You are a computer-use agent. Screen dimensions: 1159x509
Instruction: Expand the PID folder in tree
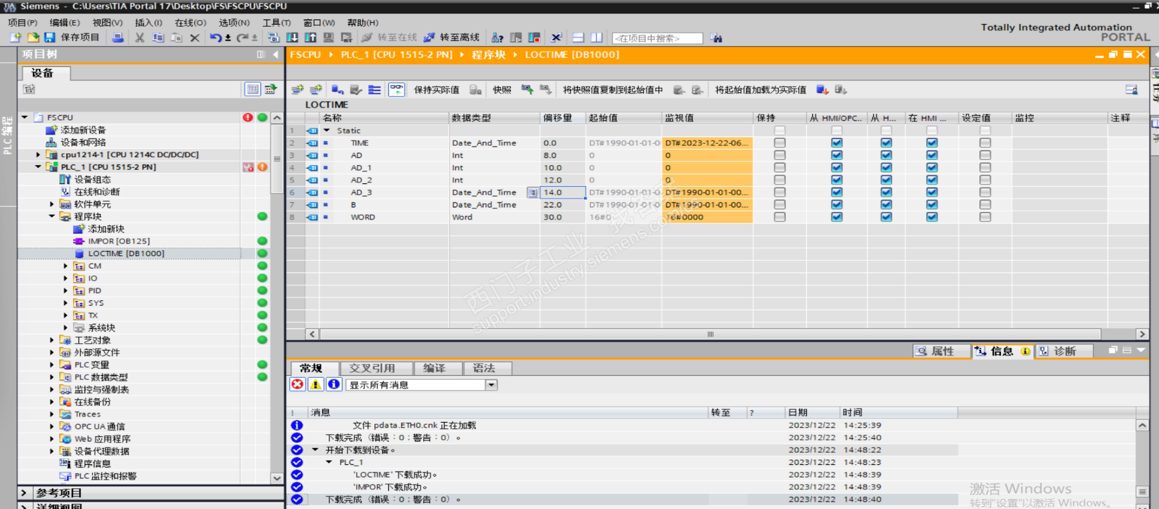[66, 291]
